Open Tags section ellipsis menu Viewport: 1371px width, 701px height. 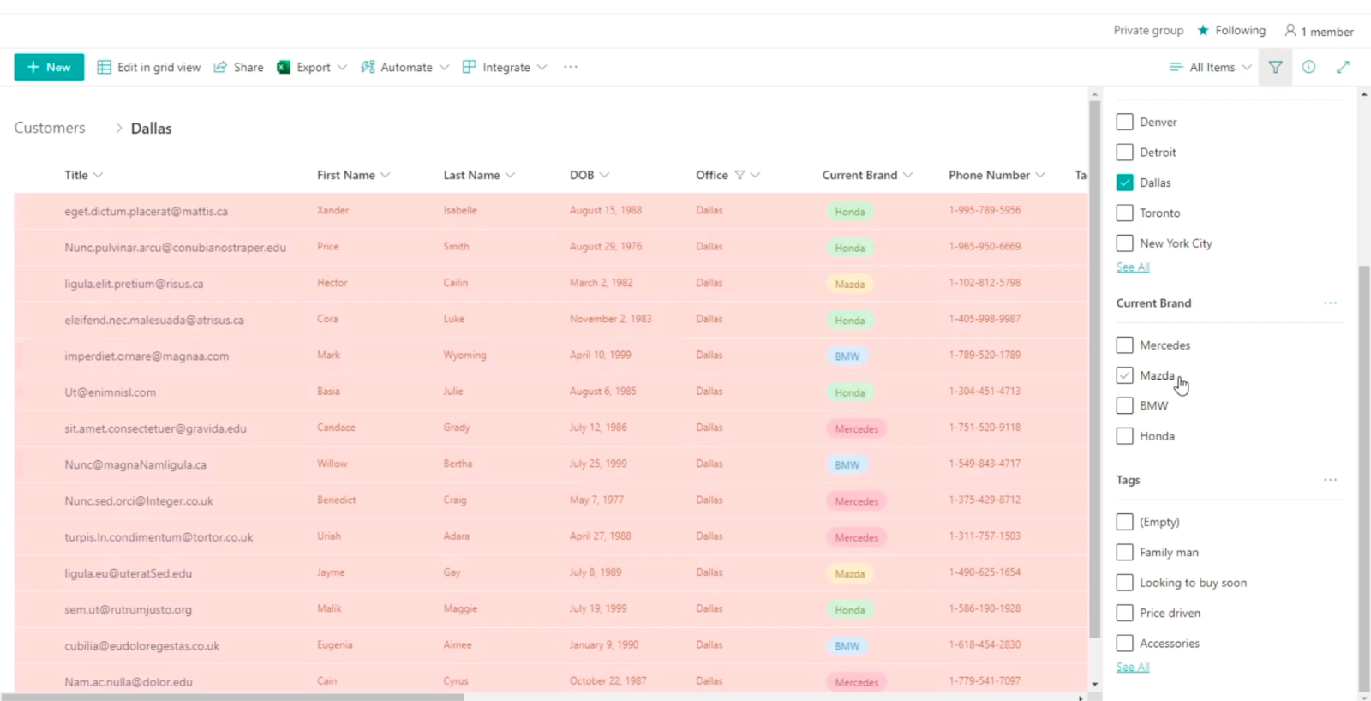coord(1330,480)
